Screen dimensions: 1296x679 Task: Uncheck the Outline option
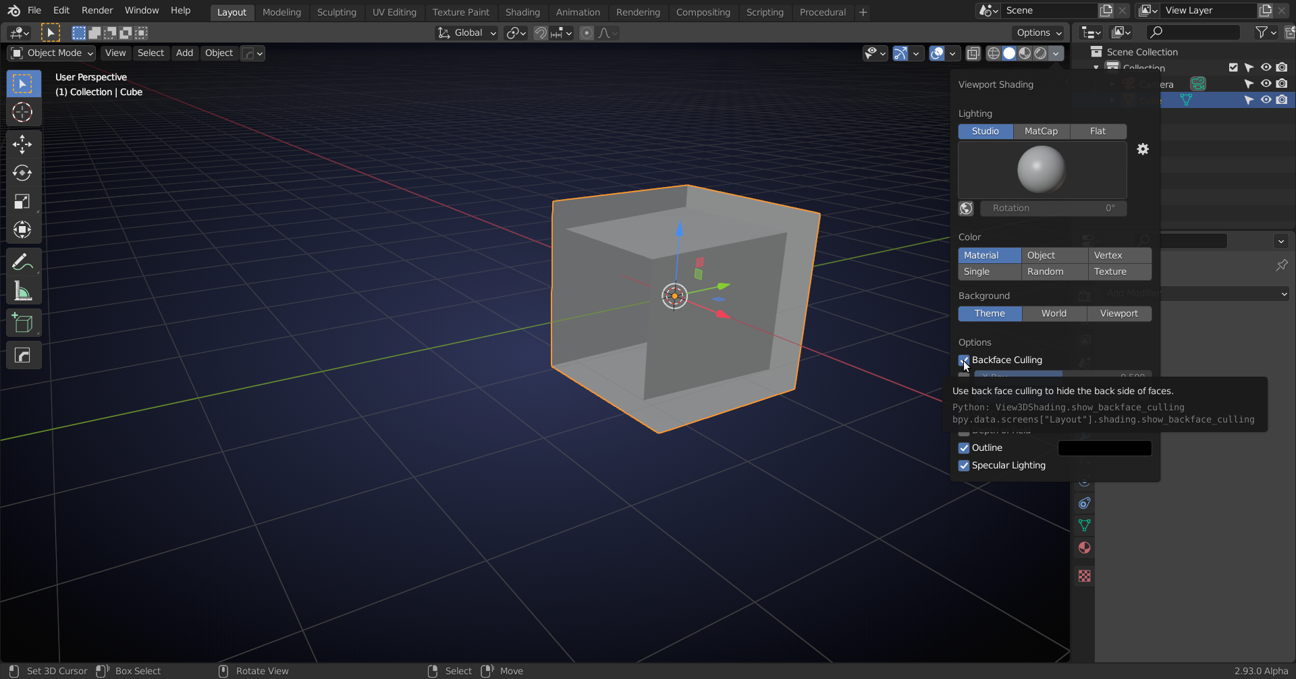964,448
